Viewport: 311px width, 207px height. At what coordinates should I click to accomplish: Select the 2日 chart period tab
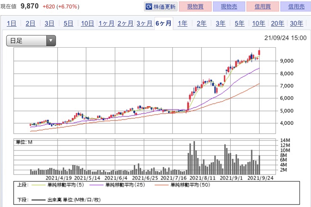[x=30, y=24]
